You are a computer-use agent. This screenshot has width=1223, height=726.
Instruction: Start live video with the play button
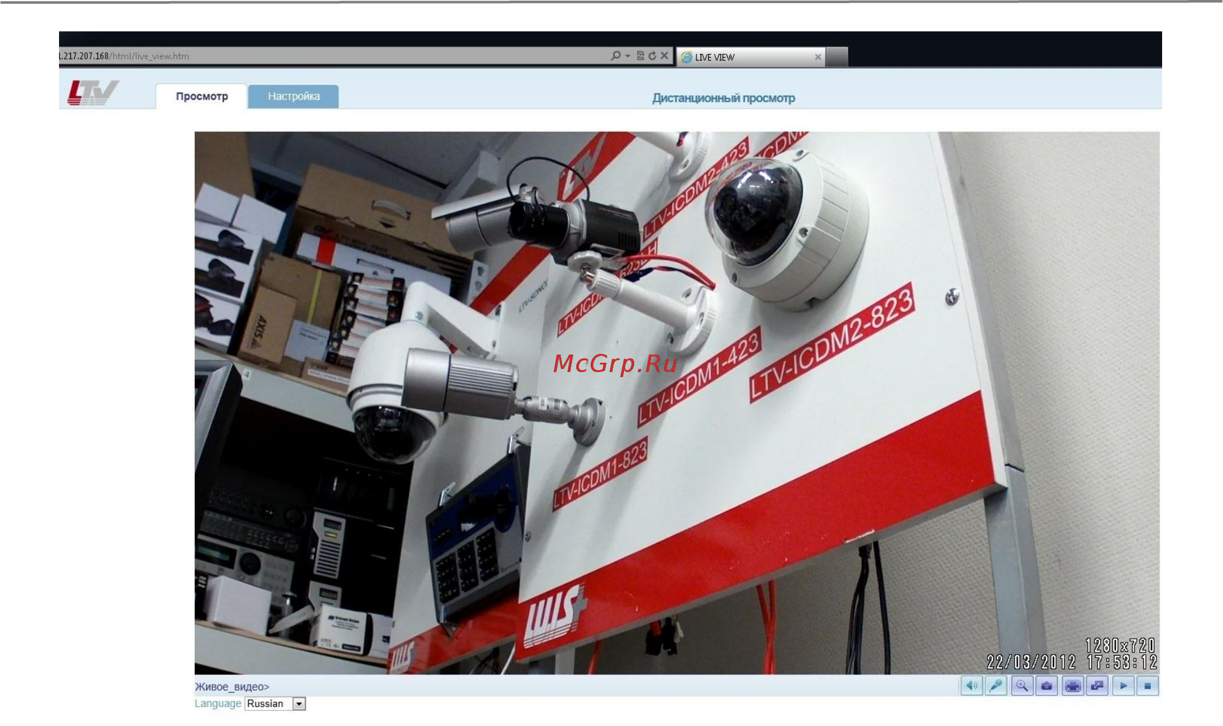[x=1123, y=686]
